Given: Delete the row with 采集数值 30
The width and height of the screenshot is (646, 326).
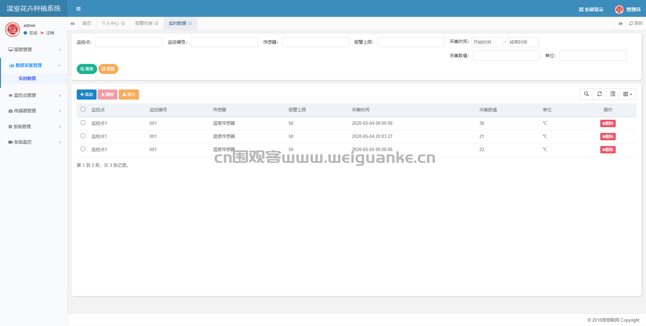Looking at the screenshot, I should [x=608, y=123].
